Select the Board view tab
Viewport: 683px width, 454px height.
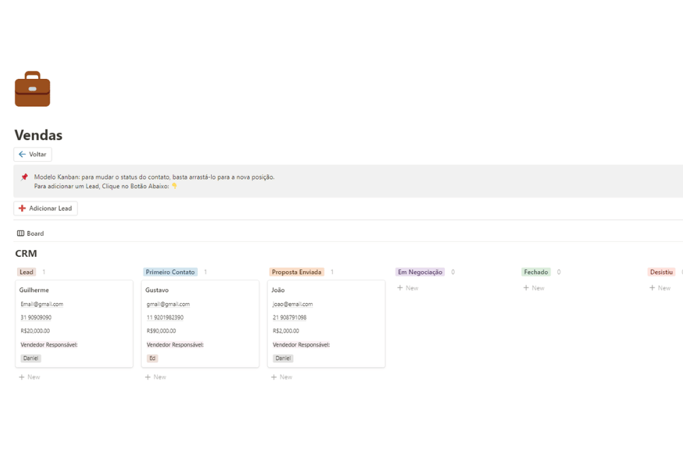tap(30, 233)
